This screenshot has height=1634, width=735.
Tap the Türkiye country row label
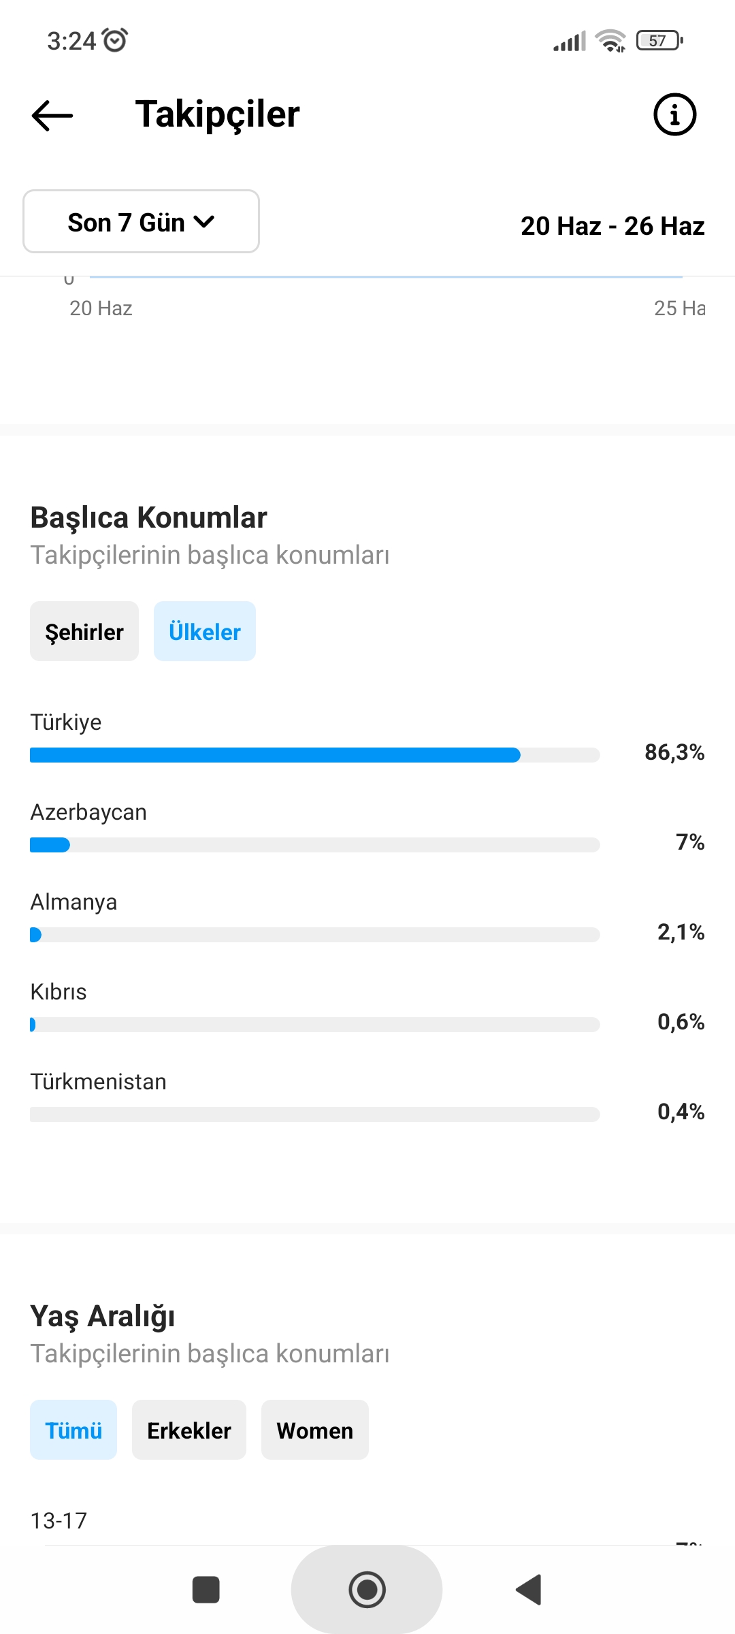(66, 722)
